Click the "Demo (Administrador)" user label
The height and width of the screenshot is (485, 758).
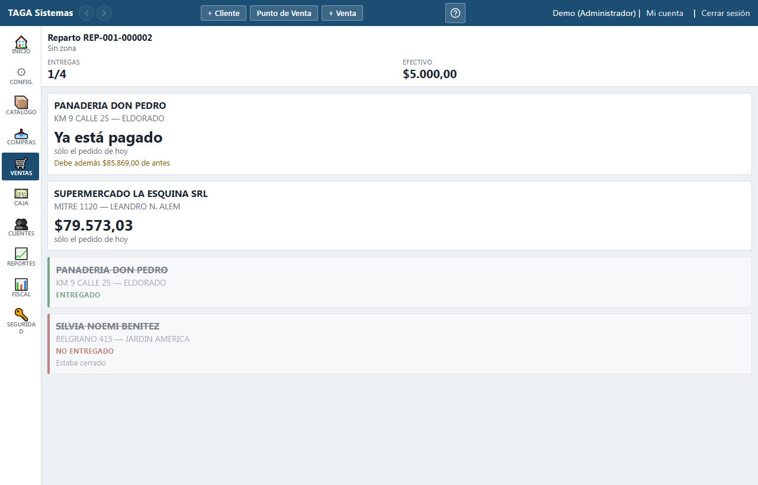594,13
